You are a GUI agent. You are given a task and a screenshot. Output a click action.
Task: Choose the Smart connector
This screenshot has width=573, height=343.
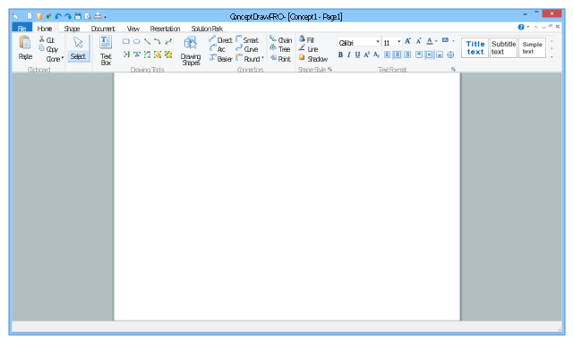coord(247,39)
